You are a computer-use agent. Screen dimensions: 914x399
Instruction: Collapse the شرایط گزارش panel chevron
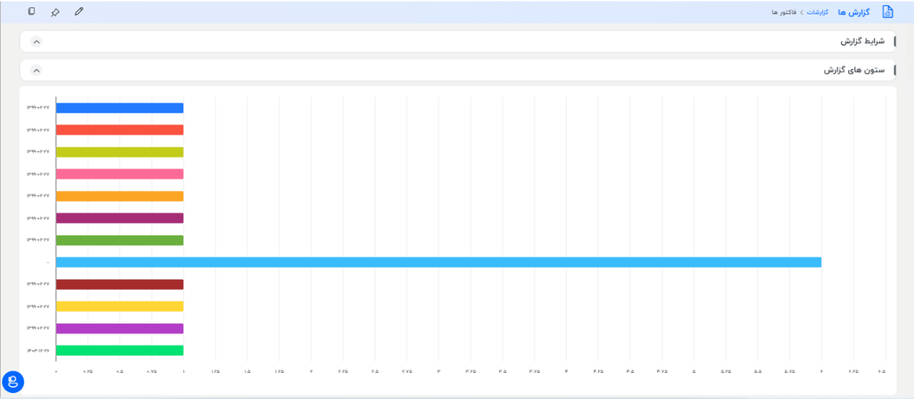click(37, 41)
